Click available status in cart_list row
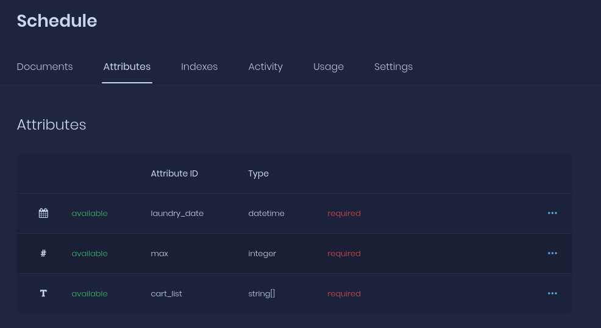Viewport: 601px width, 328px height. pos(90,294)
